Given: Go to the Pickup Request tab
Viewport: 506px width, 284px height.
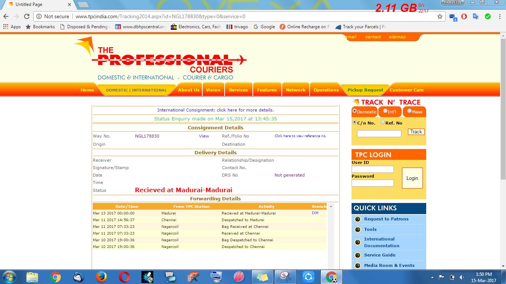Looking at the screenshot, I should pyautogui.click(x=365, y=90).
